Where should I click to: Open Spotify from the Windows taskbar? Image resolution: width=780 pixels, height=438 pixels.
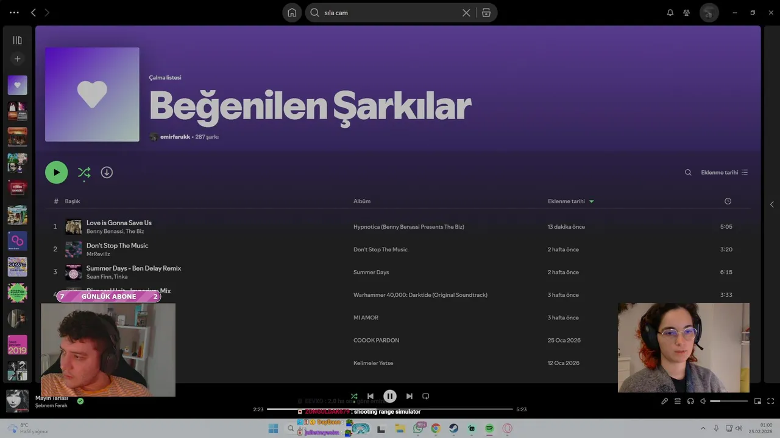pos(489,429)
